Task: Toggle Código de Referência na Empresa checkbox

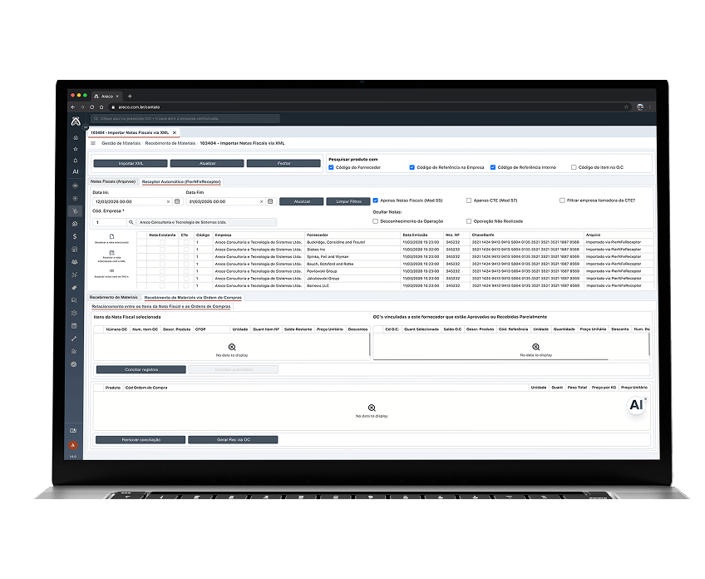Action: [412, 167]
